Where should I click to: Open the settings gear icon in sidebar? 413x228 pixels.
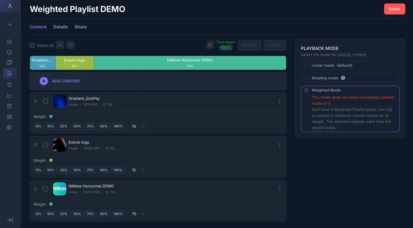(9, 127)
